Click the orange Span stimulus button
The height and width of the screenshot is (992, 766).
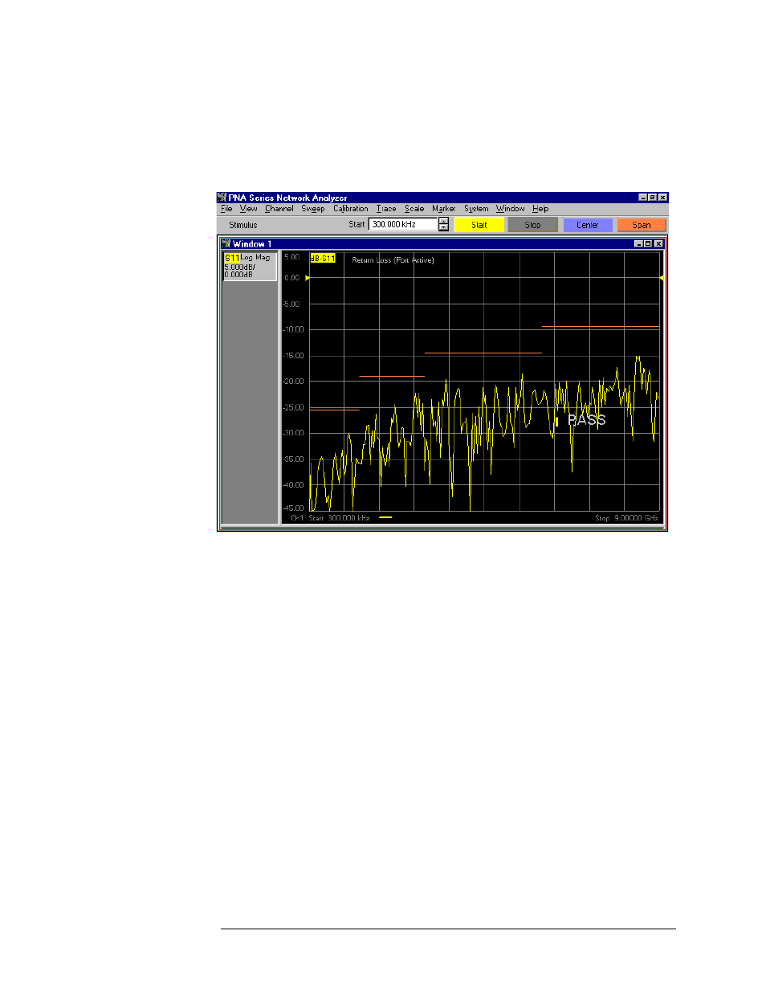coord(642,225)
